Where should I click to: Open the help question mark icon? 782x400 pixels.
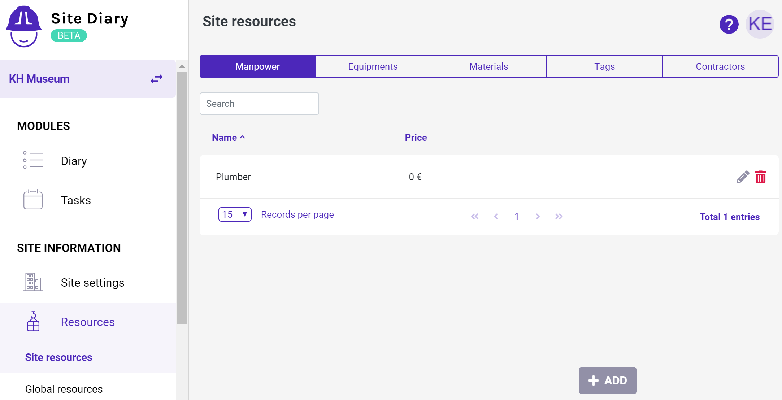click(729, 24)
